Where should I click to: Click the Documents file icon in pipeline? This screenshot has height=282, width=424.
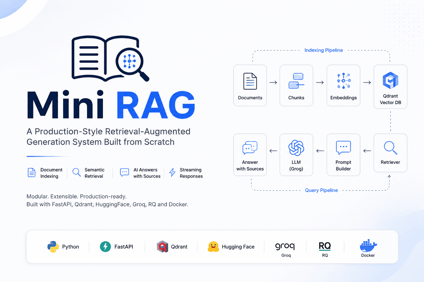tap(250, 81)
